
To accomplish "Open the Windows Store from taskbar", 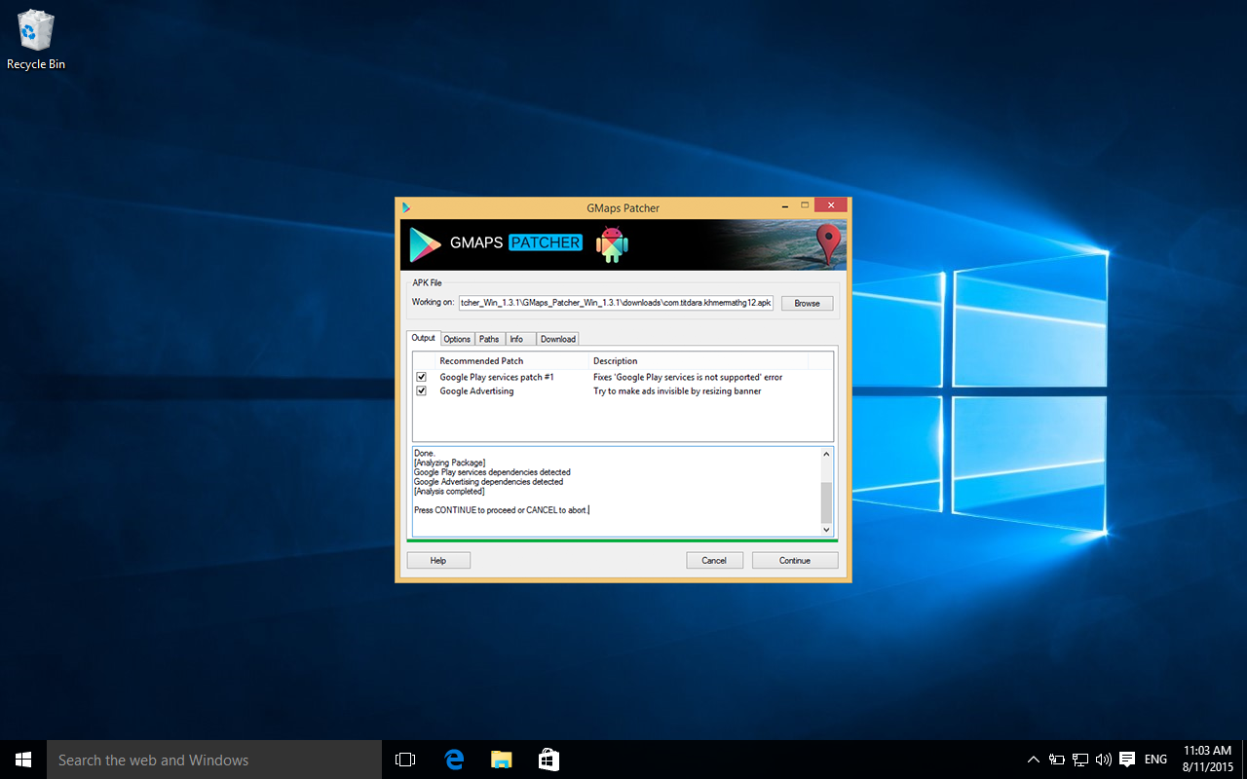I will pos(548,760).
